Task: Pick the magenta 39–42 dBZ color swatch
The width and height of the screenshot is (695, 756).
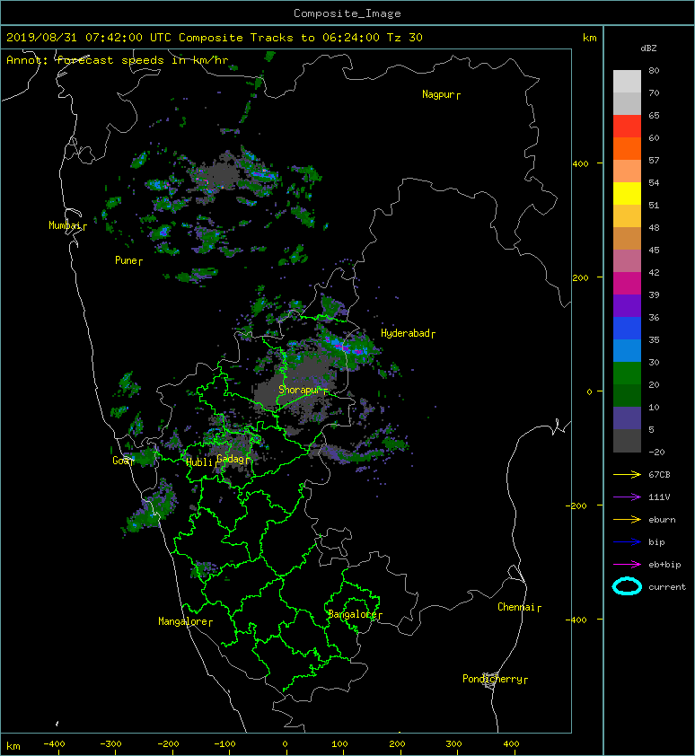Action: (x=627, y=284)
